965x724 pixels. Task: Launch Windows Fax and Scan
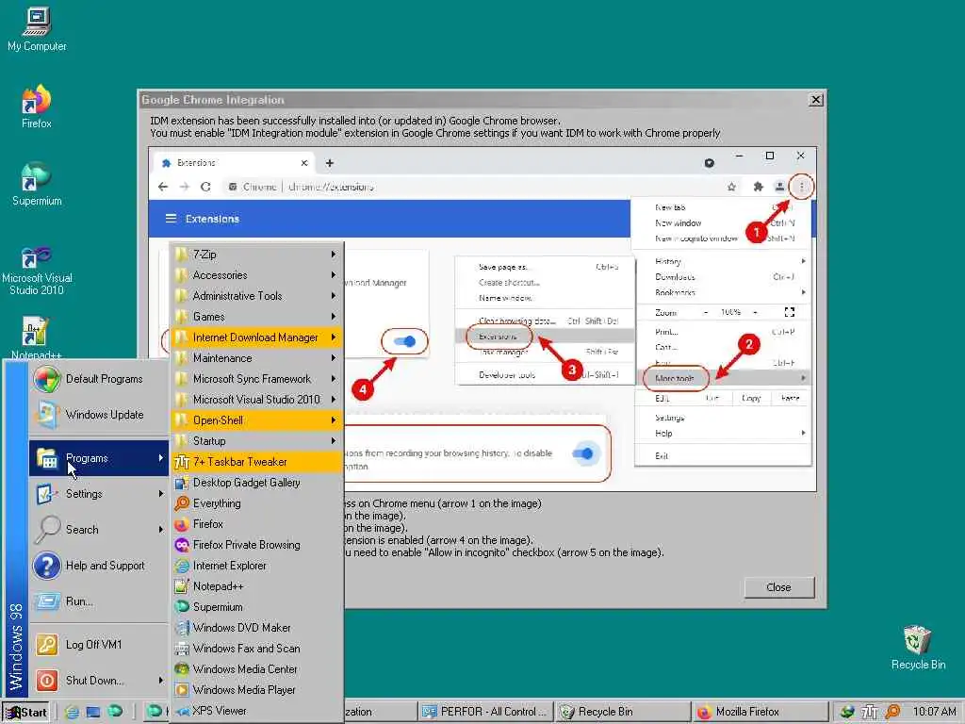pos(256,649)
